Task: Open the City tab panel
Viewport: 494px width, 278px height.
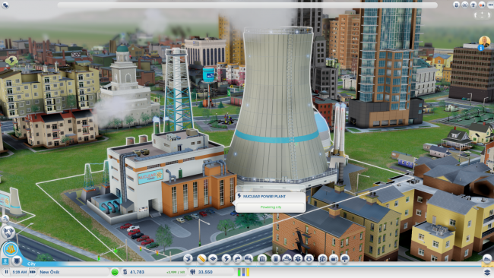Action: [31, 264]
